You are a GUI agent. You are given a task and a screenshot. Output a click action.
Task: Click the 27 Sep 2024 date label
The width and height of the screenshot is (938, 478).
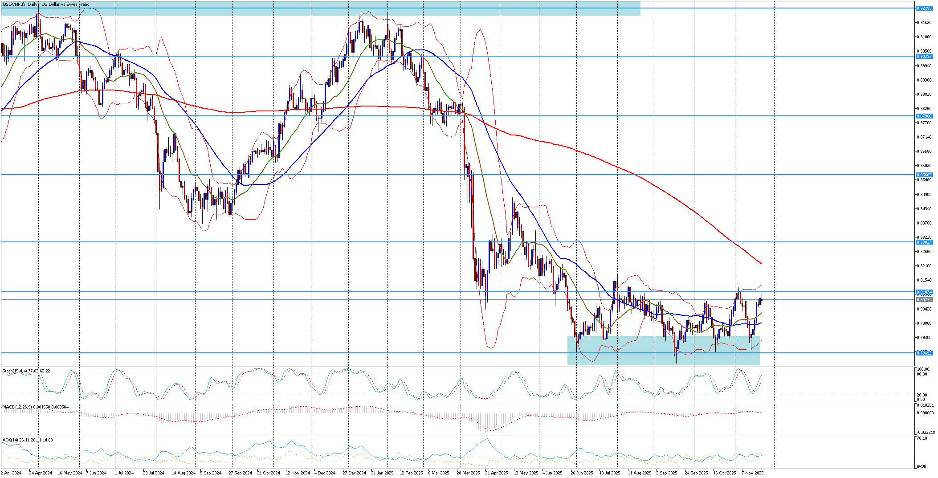point(240,473)
